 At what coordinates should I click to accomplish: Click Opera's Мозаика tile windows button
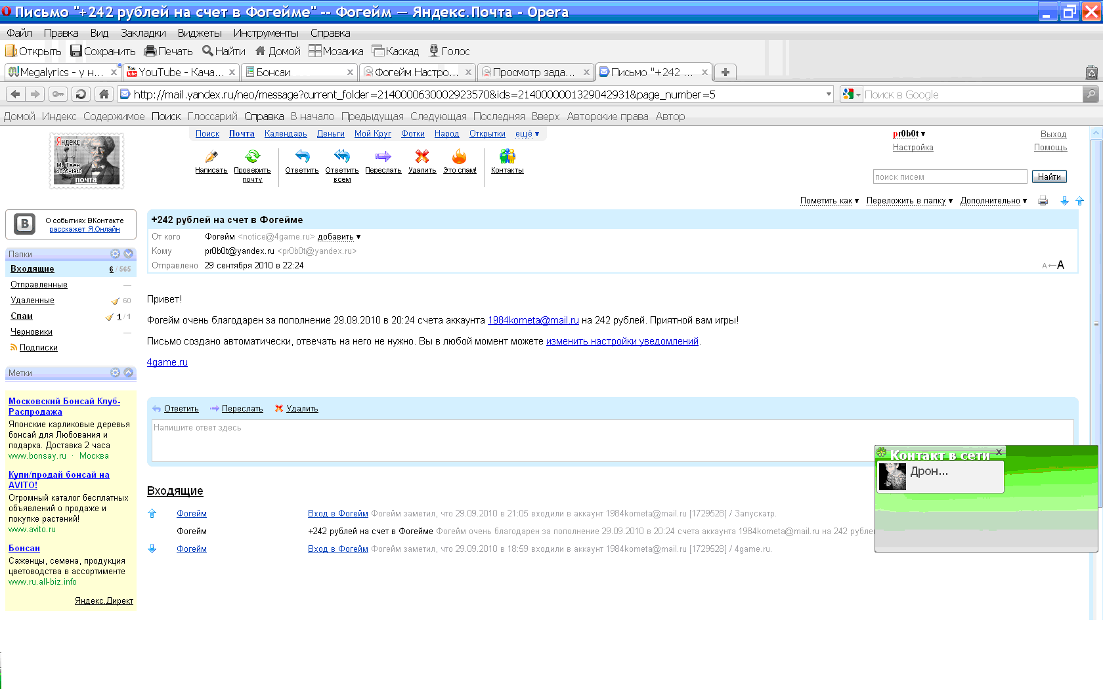click(336, 51)
